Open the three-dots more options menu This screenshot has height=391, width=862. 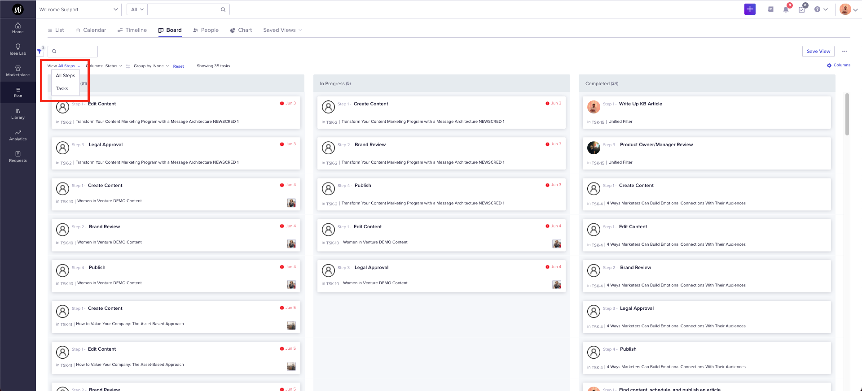(844, 51)
